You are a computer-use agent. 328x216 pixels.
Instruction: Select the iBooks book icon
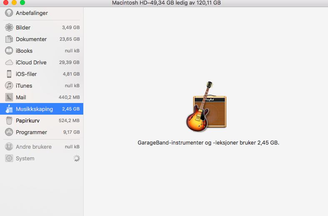9,51
